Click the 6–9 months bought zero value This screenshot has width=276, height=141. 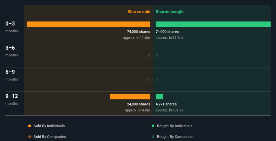coord(157,80)
